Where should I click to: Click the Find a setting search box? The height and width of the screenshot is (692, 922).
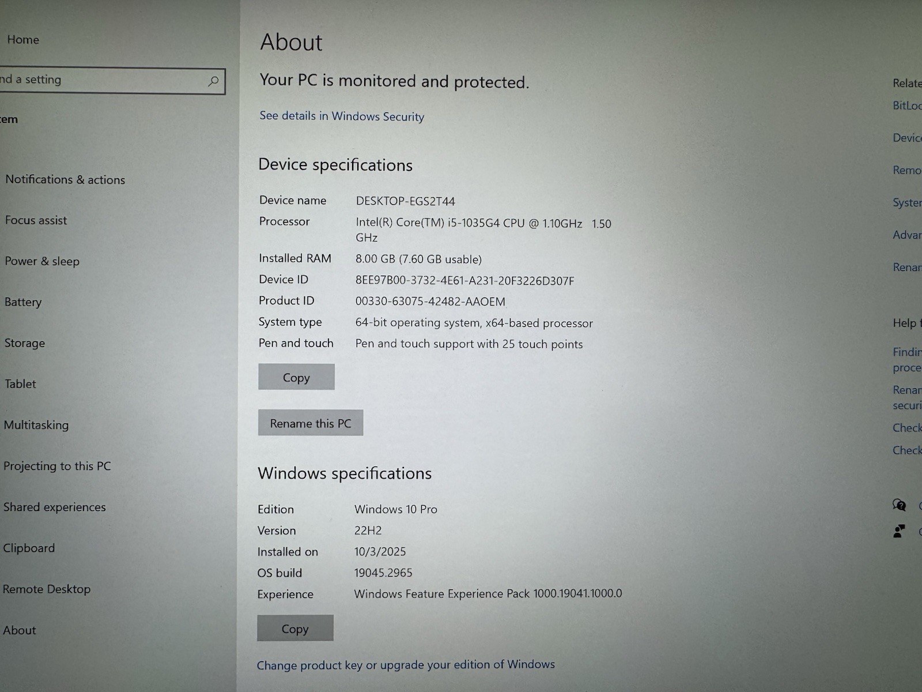click(112, 81)
